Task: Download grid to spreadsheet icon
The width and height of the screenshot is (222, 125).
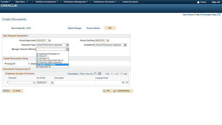Action: coord(100,73)
